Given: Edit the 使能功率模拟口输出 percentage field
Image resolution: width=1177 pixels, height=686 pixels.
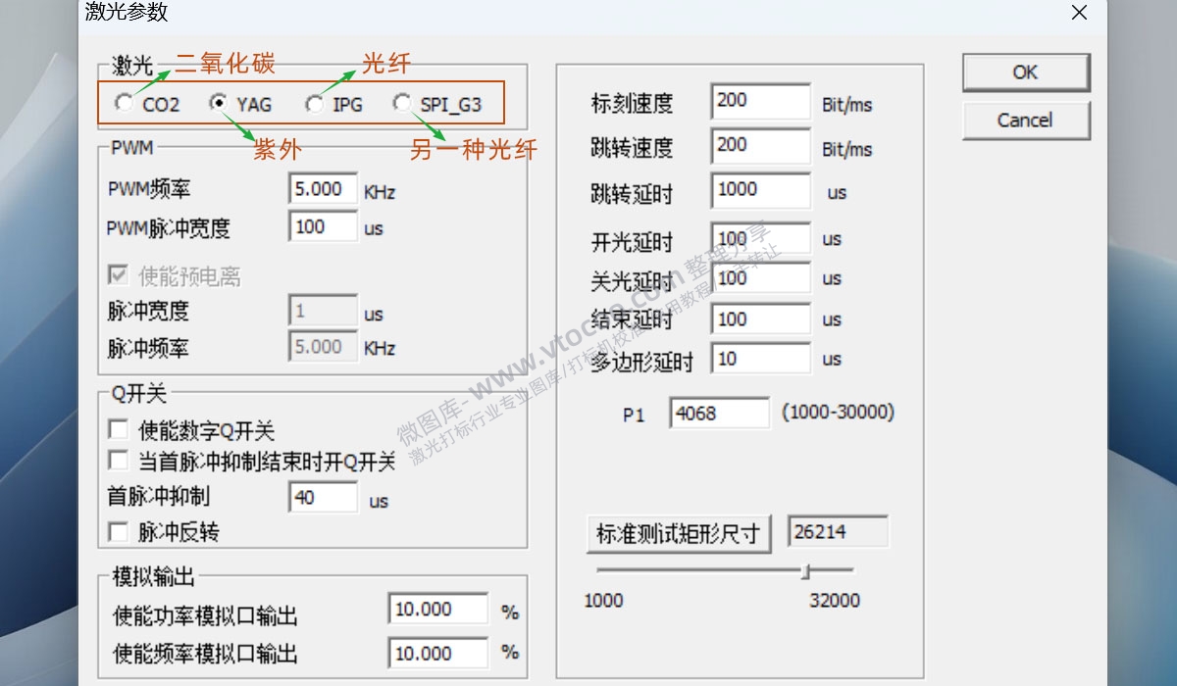Looking at the screenshot, I should click(x=437, y=609).
